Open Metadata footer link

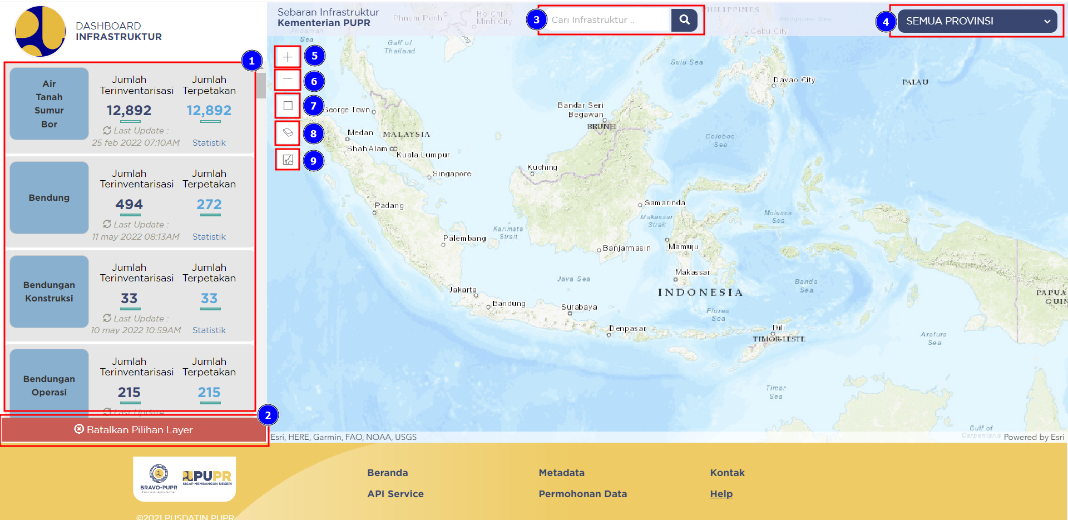click(561, 473)
